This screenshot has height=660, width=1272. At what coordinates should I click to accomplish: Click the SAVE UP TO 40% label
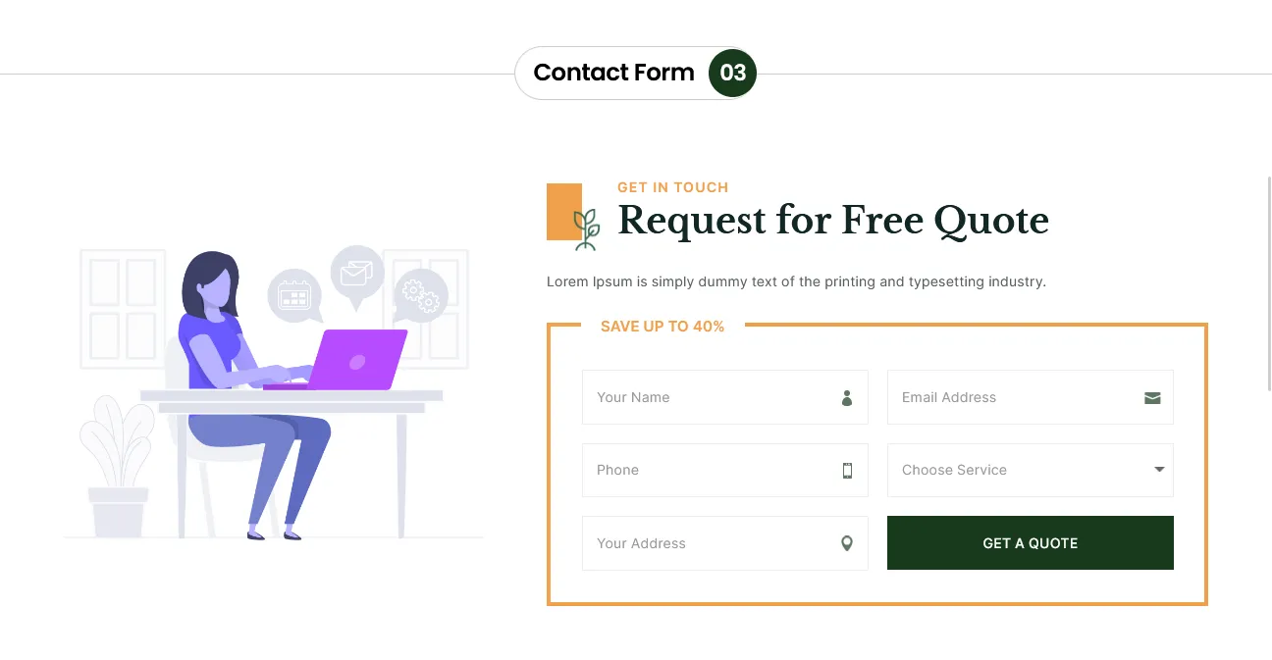[662, 327]
